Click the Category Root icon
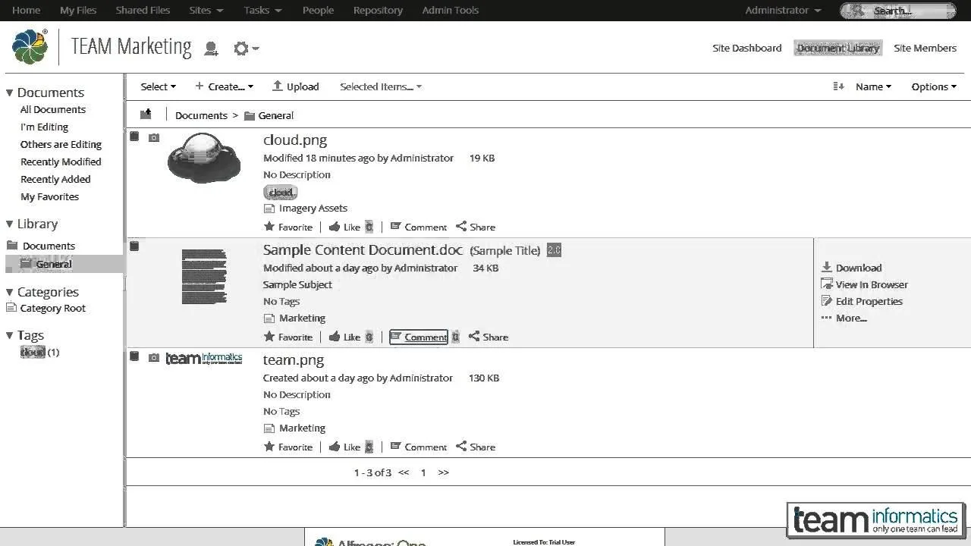Screen dimensions: 971x546 11,308
